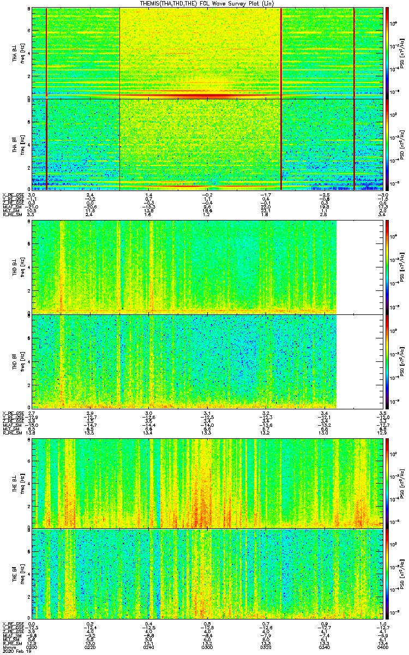
Task: Click the THA B-perpendicular spectrogram panel
Action: tap(207, 53)
